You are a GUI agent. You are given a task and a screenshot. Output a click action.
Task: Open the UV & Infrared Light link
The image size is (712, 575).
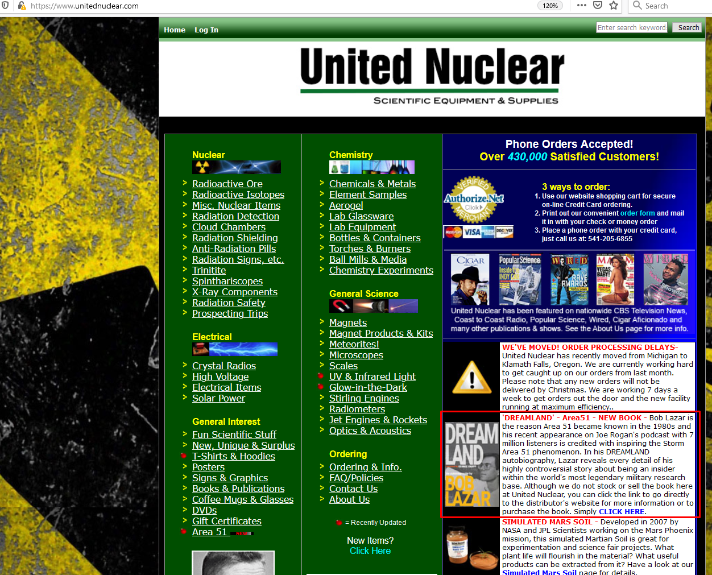(372, 377)
